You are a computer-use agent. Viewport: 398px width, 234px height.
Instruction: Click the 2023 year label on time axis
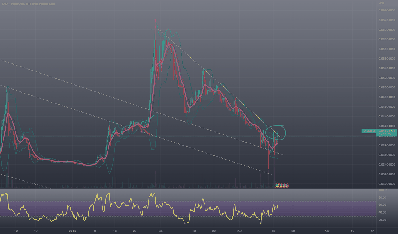pos(72,231)
